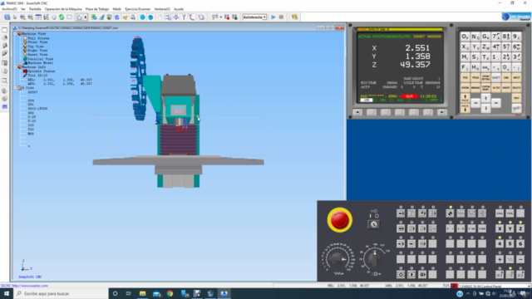Click the G address key on keypad
532x299 pixels.
[485, 37]
